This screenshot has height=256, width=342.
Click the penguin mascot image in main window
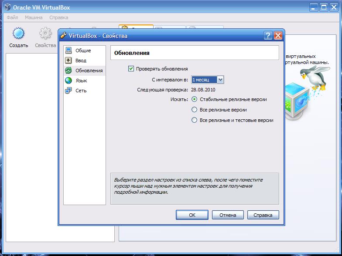tap(315, 77)
